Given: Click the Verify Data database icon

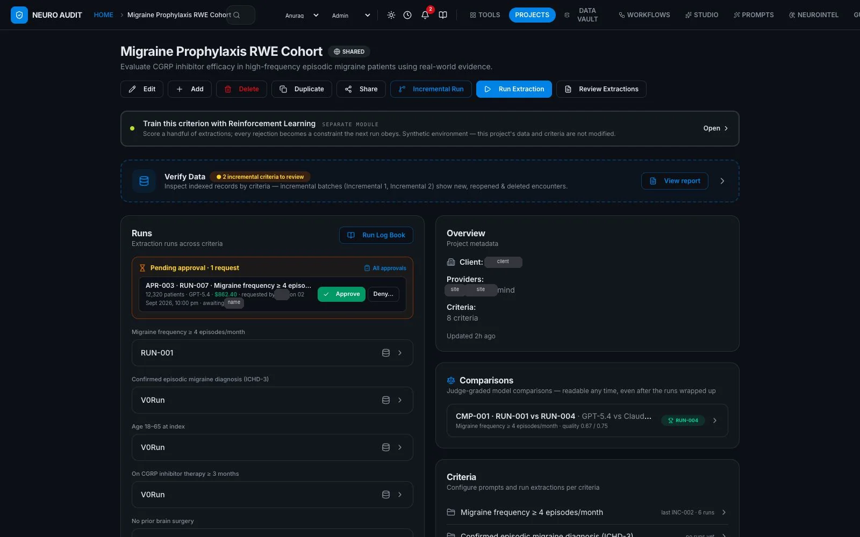Looking at the screenshot, I should click(144, 181).
